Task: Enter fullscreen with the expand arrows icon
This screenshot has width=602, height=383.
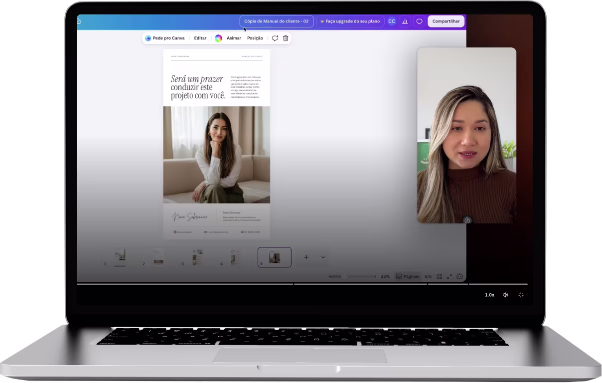Action: [x=449, y=276]
